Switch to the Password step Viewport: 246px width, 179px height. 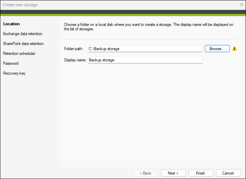(x=11, y=63)
